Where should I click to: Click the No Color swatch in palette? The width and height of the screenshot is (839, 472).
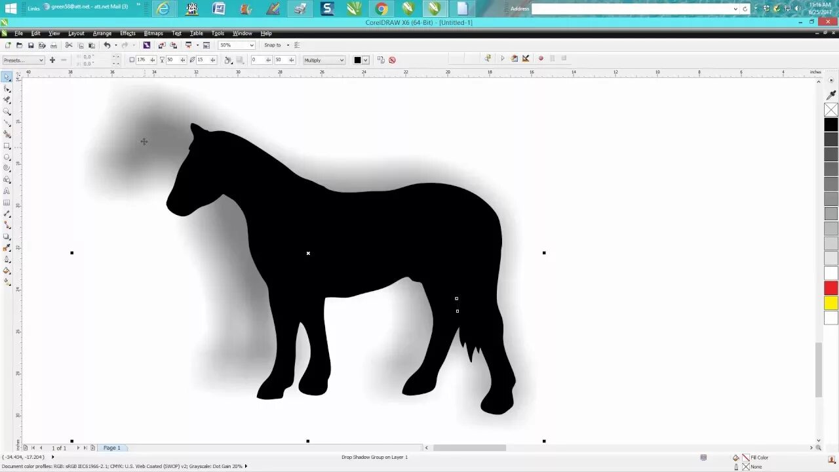coord(831,109)
